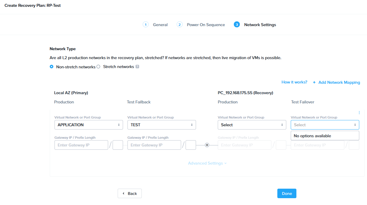Click the Test Failover prefix length box

[x=354, y=145]
